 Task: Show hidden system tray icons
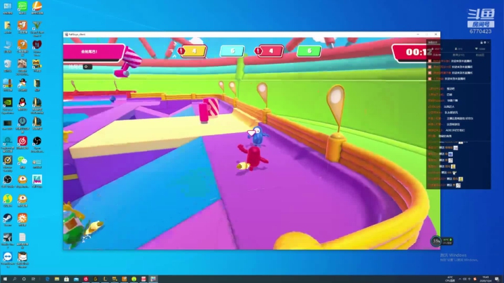coord(460,279)
